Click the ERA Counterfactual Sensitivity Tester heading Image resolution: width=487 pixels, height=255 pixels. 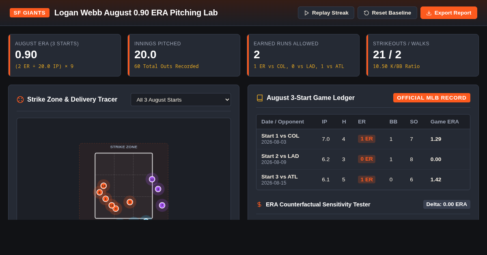click(x=318, y=204)
